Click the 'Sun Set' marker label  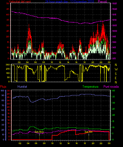88,132
